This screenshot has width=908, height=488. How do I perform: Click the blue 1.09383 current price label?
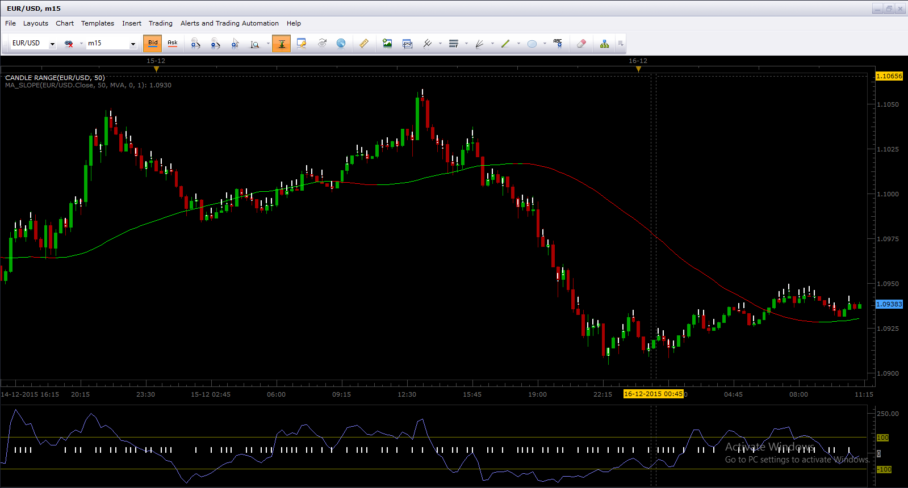(889, 304)
